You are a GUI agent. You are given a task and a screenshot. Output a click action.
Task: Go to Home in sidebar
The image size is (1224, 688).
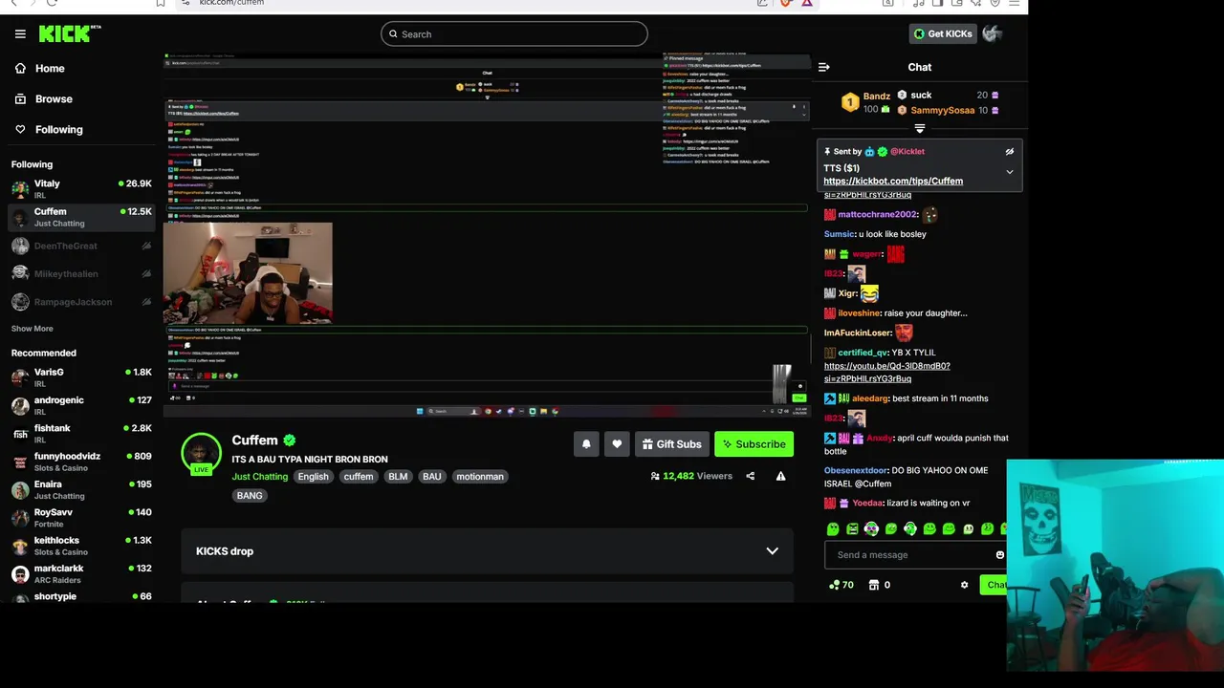50,69
